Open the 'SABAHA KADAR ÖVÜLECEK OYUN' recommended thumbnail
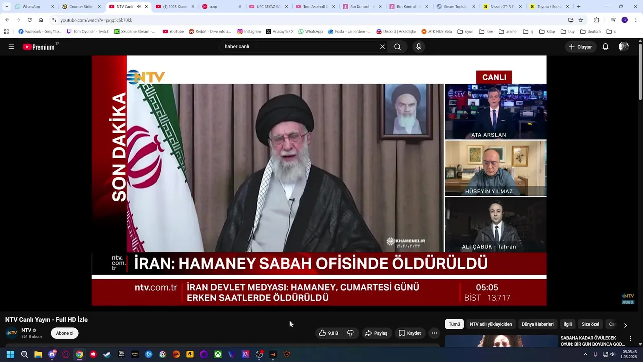This screenshot has height=362, width=643. click(x=501, y=341)
